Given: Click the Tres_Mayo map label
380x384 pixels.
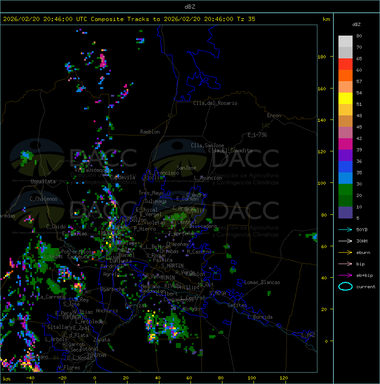Looking at the screenshot, I should pyautogui.click(x=151, y=193).
